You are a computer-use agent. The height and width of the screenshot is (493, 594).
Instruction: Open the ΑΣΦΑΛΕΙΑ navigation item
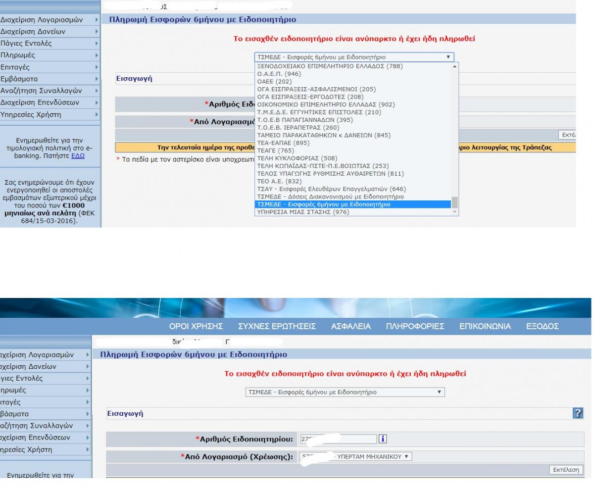tap(351, 326)
